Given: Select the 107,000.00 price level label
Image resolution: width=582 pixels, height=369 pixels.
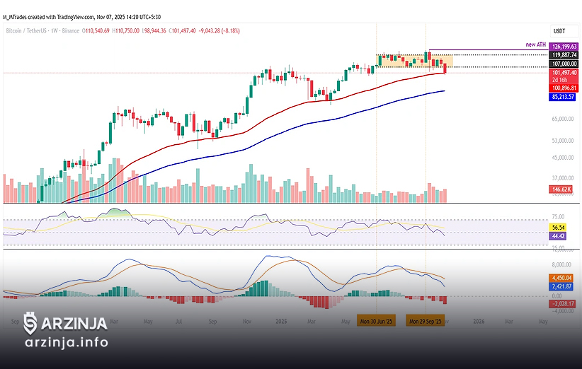Looking at the screenshot, I should [x=564, y=64].
